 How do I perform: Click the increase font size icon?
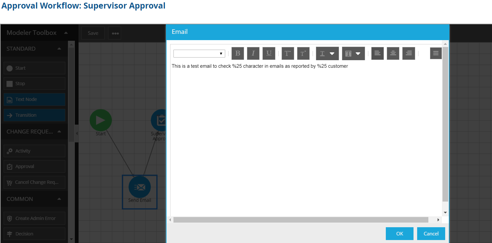pos(288,54)
